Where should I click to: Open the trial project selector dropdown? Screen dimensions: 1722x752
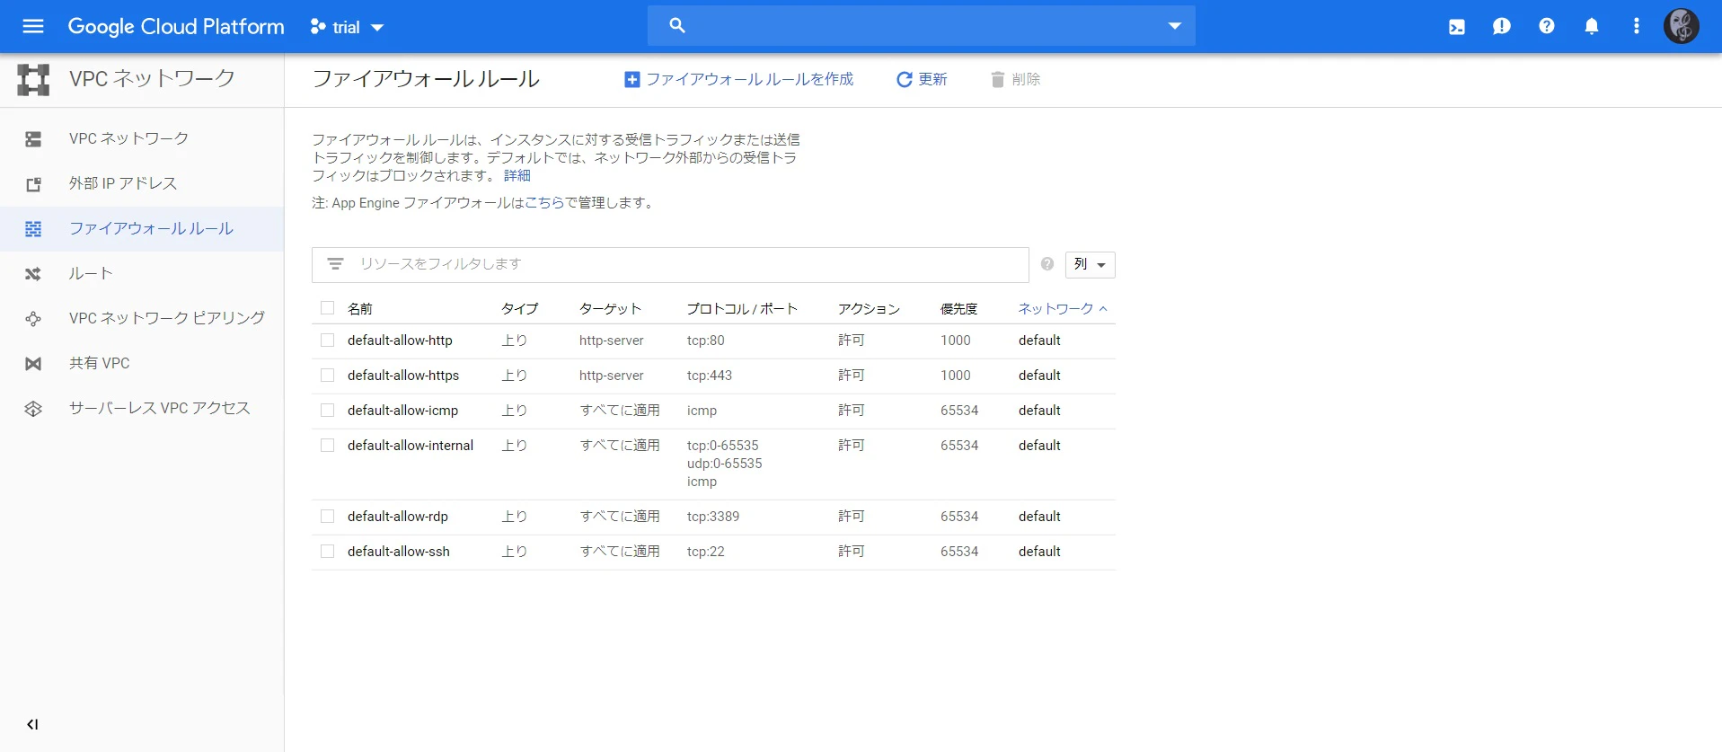347,27
